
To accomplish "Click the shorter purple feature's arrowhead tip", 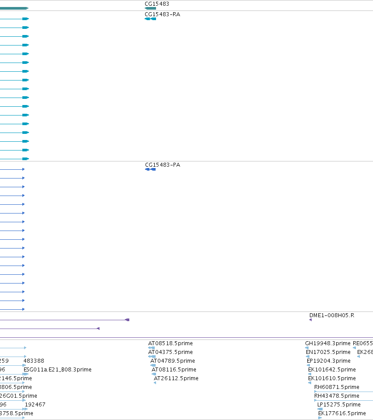I will click(98, 329).
